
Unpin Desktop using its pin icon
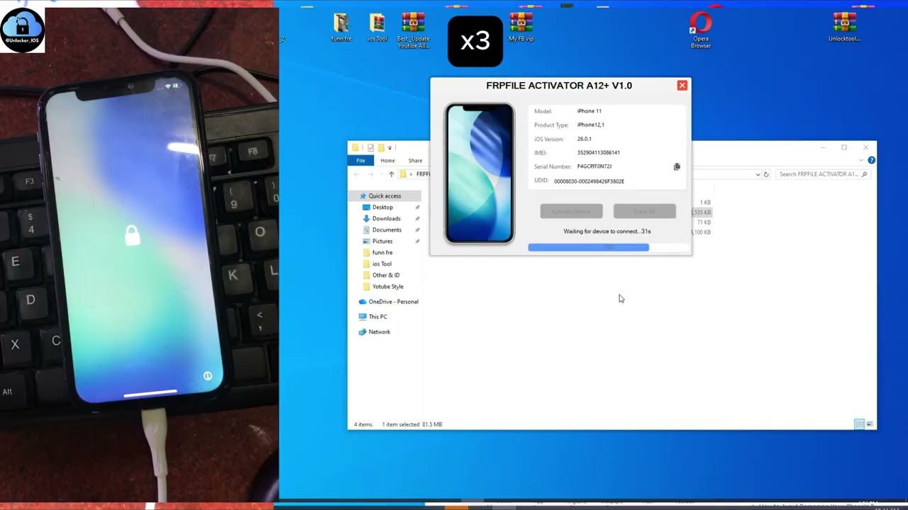click(417, 208)
